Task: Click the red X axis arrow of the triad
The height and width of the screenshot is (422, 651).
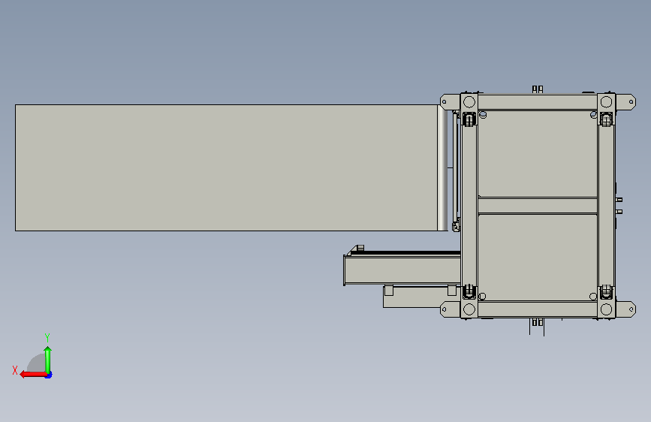Action: (33, 375)
